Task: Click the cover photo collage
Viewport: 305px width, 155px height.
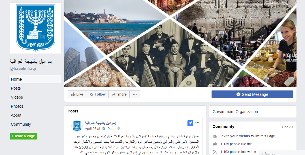Action: tap(180, 43)
